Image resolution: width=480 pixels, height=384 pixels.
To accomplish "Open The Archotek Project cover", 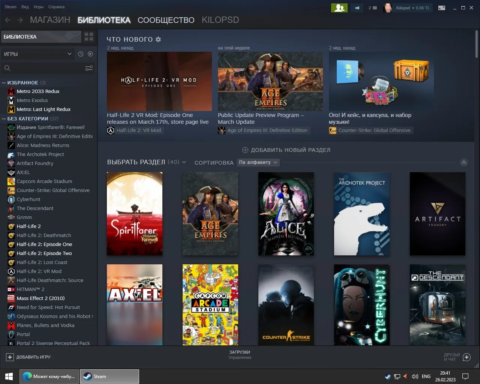I will [x=362, y=214].
